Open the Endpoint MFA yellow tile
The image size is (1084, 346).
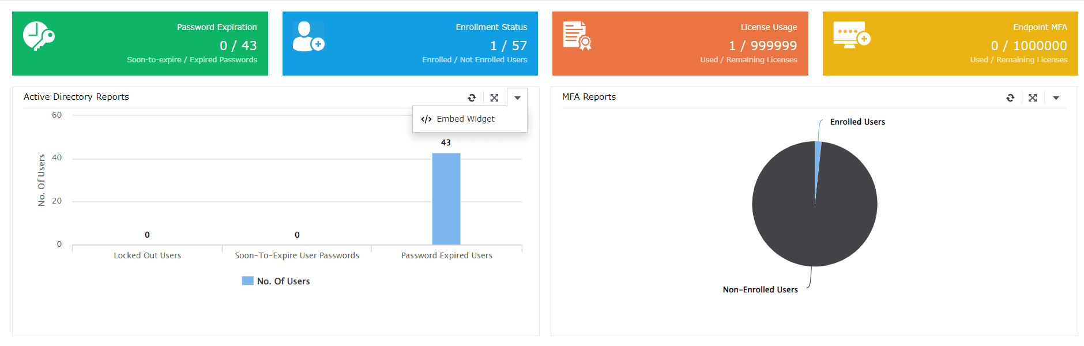click(950, 43)
